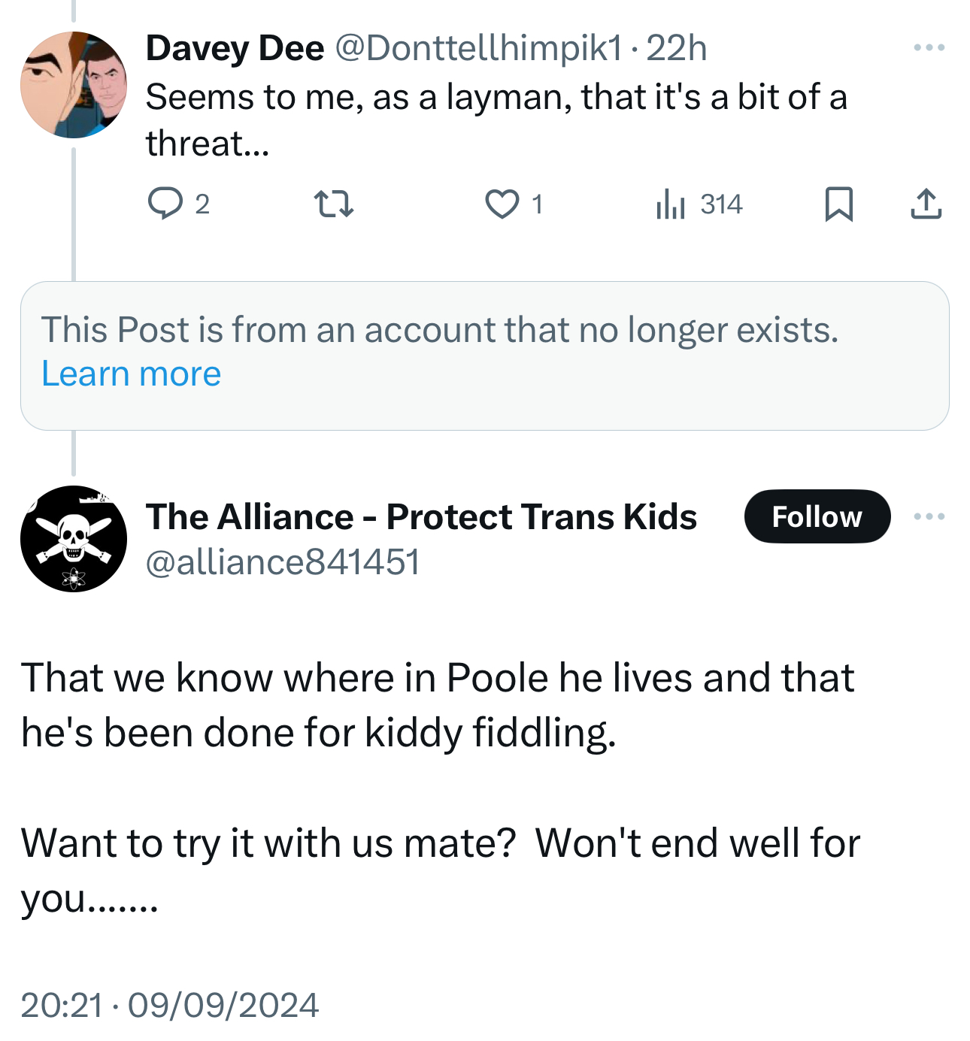The height and width of the screenshot is (1041, 970).
Task: Click The Alliance - Protect Trans Kids name
Action: pyautogui.click(x=421, y=516)
